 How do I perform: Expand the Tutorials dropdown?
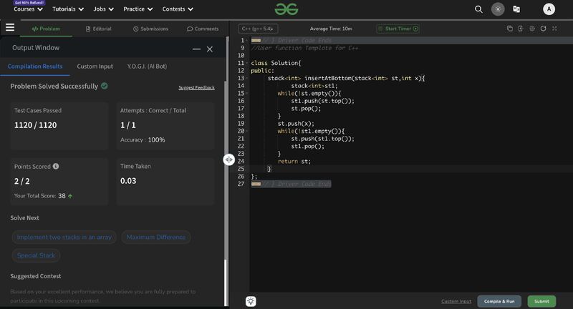68,9
